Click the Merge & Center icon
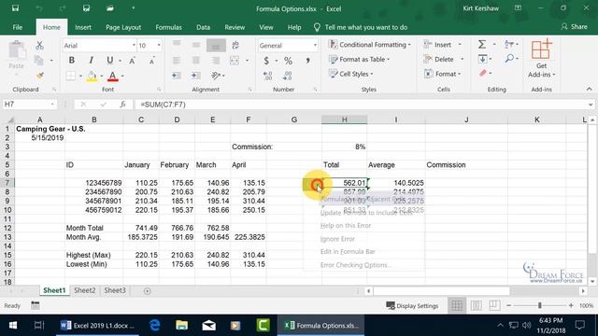Image resolution: width=598 pixels, height=336 pixels. (235, 60)
